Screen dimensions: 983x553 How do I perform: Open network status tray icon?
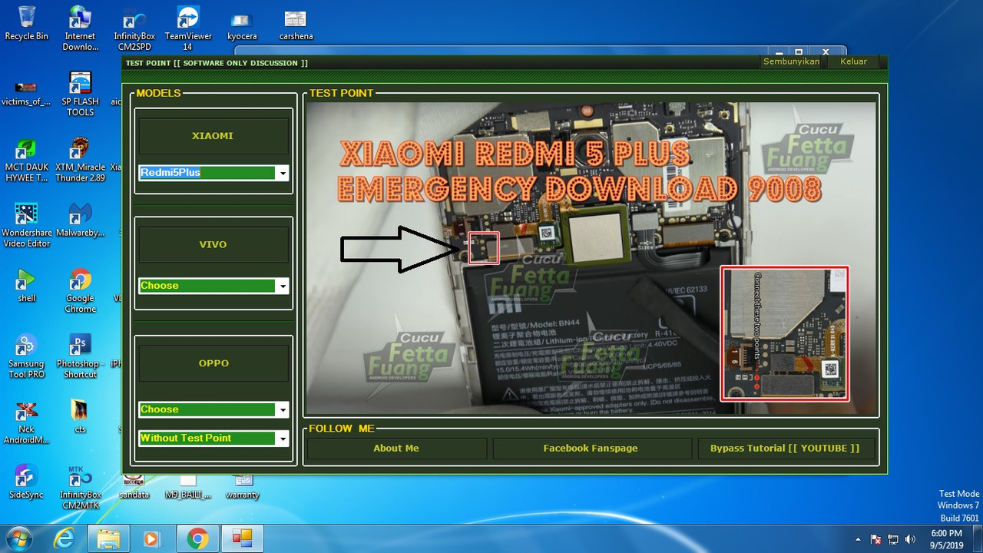tap(893, 539)
